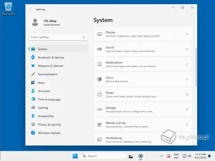Click the Settings vertical scrollbar
This screenshot has width=215, height=161.
pos(196,68)
